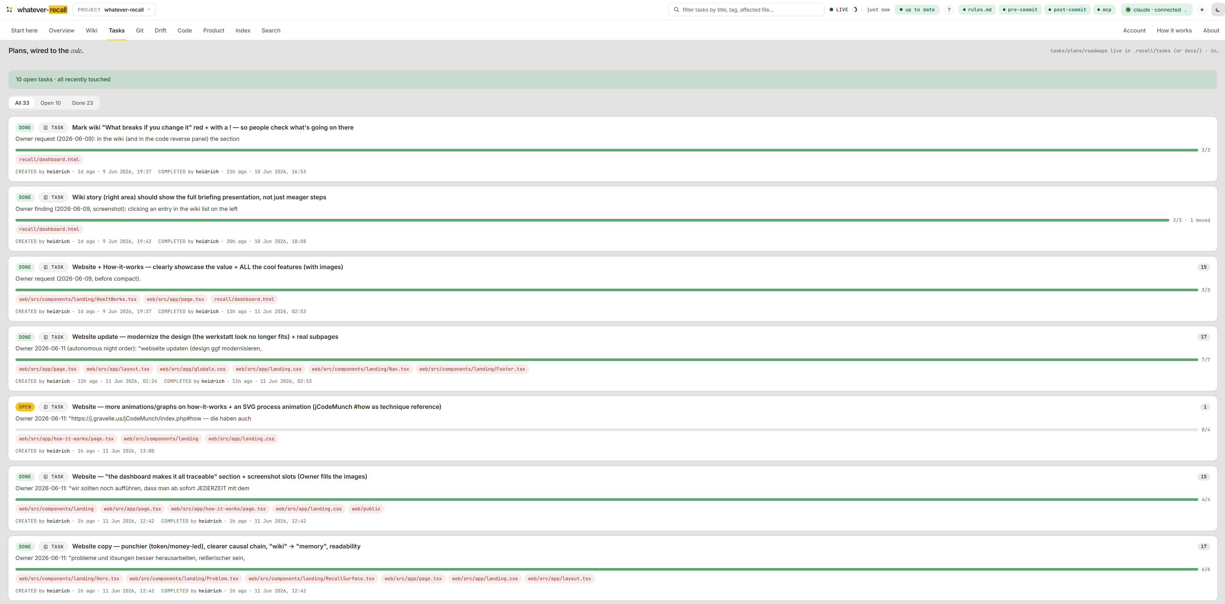1225x604 pixels.
Task: Click the yellow OPEN status badge
Action: [x=25, y=407]
